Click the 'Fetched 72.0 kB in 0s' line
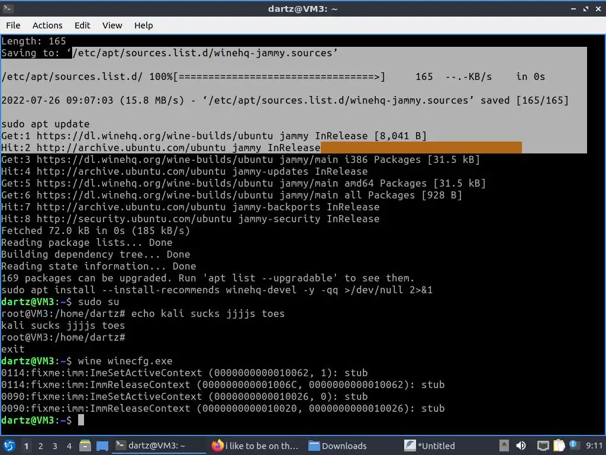Image resolution: width=606 pixels, height=455 pixels. pos(95,230)
